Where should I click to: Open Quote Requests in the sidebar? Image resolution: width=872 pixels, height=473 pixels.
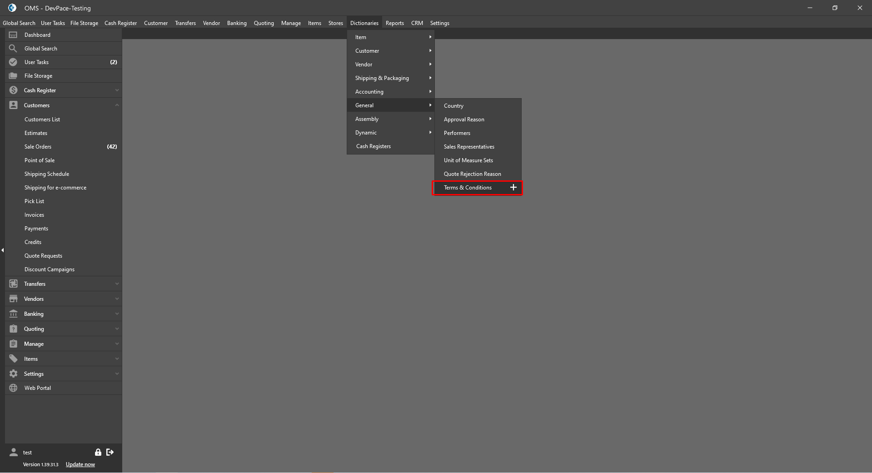(63, 256)
